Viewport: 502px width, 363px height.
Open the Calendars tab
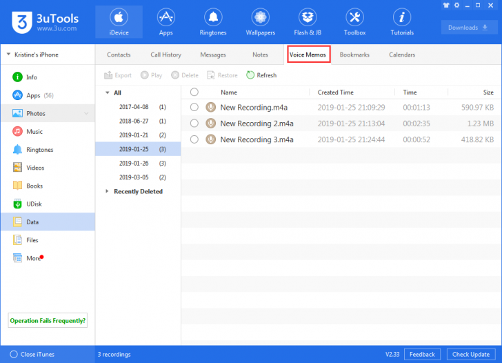point(402,55)
